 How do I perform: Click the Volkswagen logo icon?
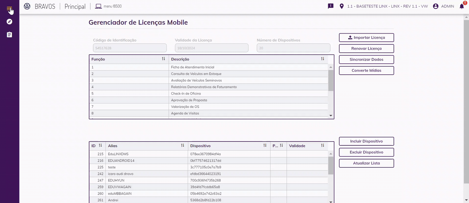(27, 6)
